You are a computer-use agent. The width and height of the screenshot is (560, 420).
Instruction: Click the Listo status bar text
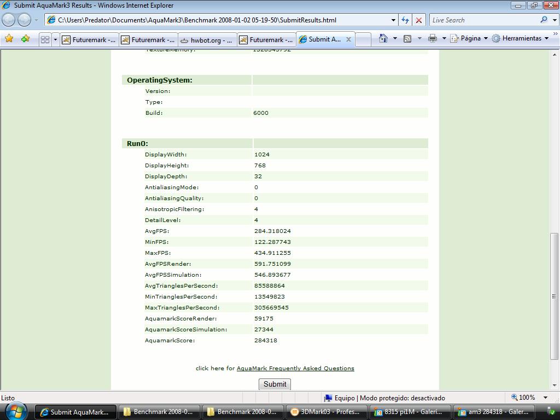(x=8, y=398)
